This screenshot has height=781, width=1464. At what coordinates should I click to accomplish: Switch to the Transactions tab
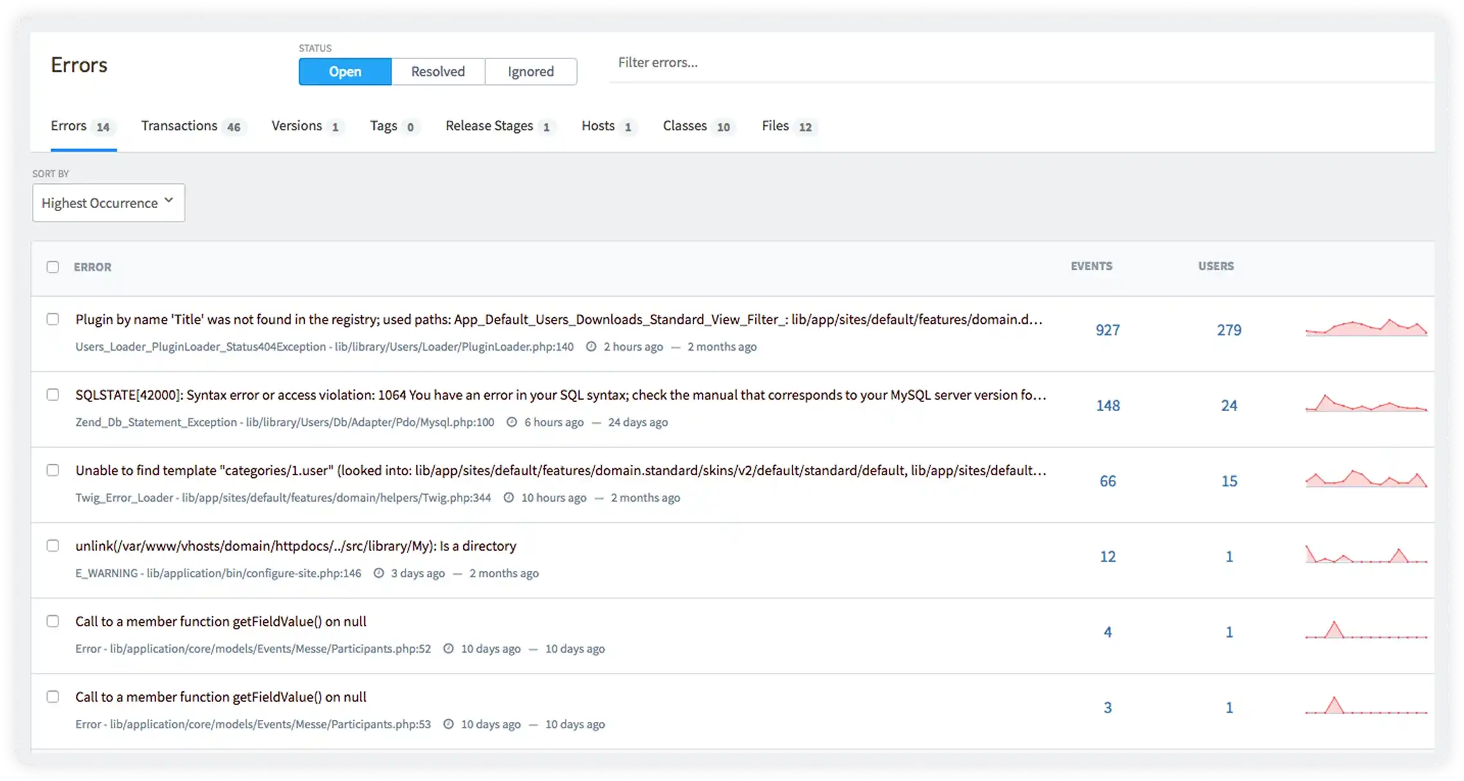point(179,126)
